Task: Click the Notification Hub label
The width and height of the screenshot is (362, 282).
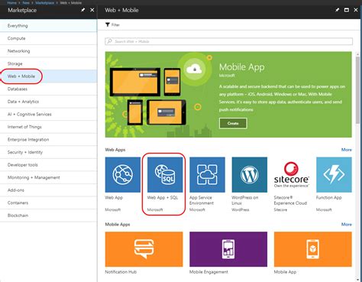Action: coord(121,272)
